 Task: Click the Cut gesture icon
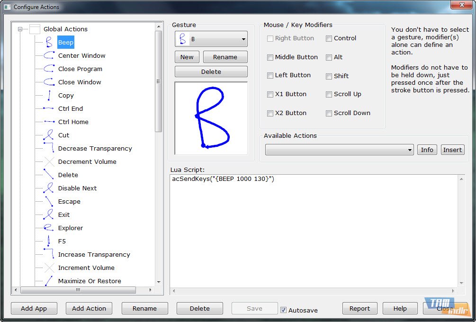[49, 135]
